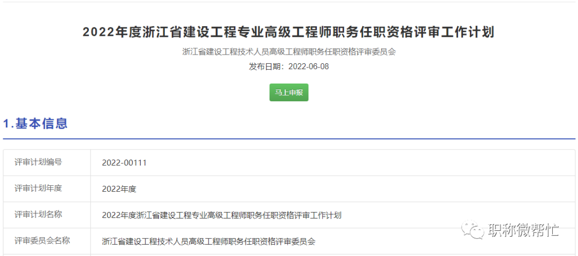
Task: Select the plan name value in the 评审计划名称 row
Action: pos(222,215)
